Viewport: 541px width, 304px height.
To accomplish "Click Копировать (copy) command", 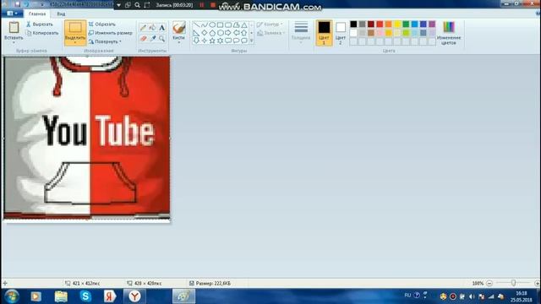I will pyautogui.click(x=42, y=33).
